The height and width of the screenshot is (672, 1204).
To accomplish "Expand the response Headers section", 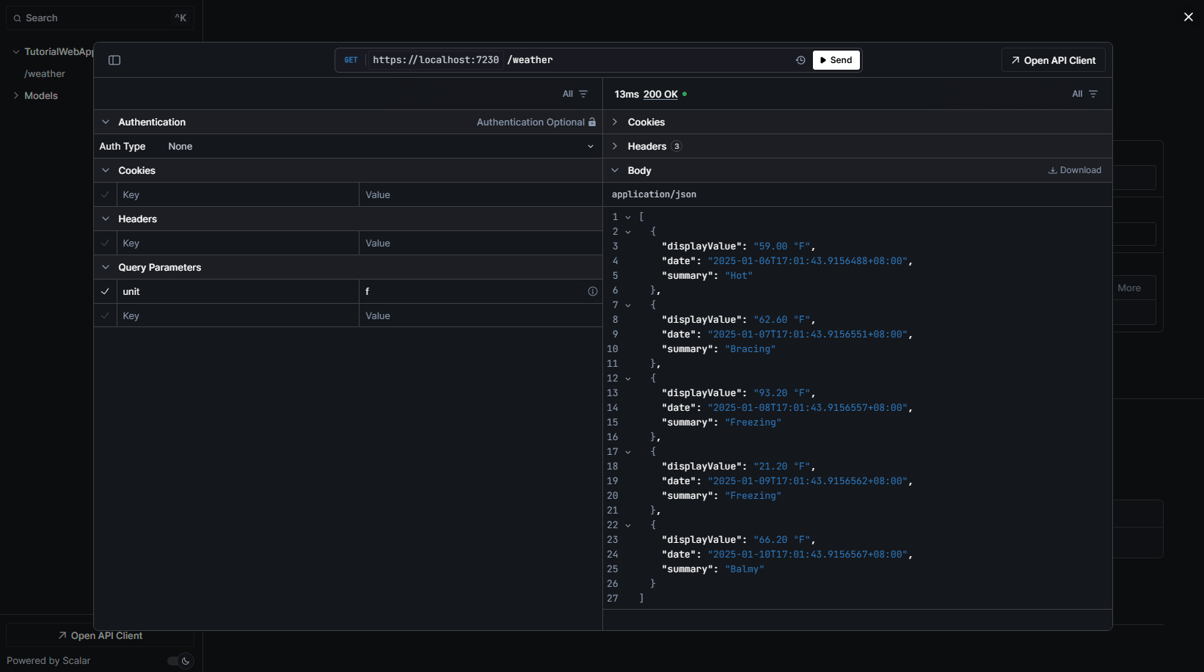I will (x=646, y=146).
